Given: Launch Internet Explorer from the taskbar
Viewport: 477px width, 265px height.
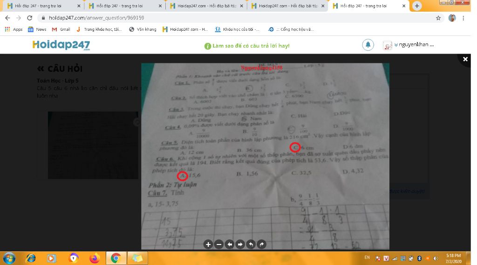Looking at the screenshot, I should point(31,258).
